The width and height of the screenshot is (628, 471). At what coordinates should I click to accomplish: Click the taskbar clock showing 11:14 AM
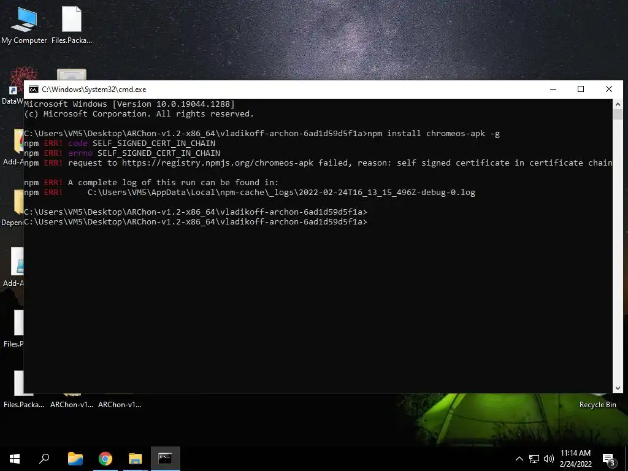575,453
